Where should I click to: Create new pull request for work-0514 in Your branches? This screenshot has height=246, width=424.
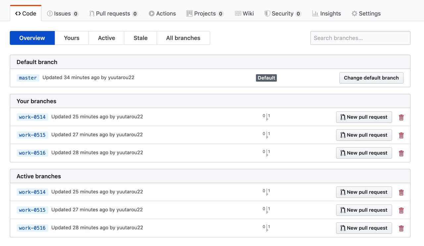364,117
